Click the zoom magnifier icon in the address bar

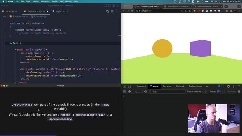(181, 11)
